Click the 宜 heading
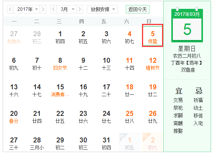Screen dimensions: 218x154 pos(179,91)
